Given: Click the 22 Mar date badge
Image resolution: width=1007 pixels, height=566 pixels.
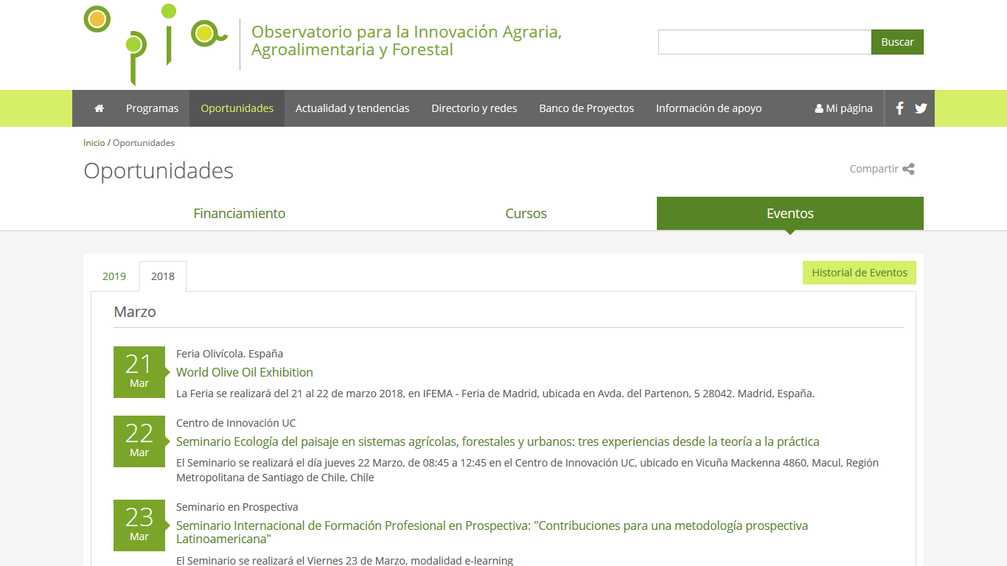Looking at the screenshot, I should 139,441.
